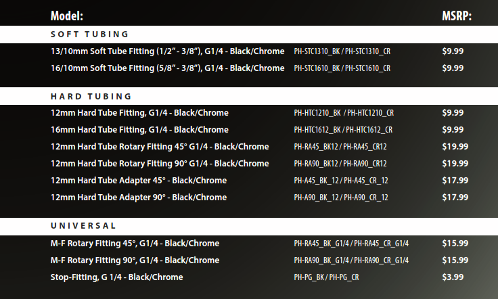Screen dimensions: 498x299
Task: Click 12mm Hard Tube Fitting G1/4 entry
Action: coord(139,113)
